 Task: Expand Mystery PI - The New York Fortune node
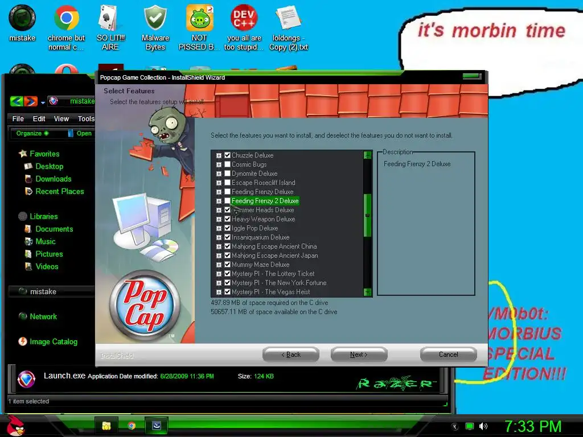point(219,283)
